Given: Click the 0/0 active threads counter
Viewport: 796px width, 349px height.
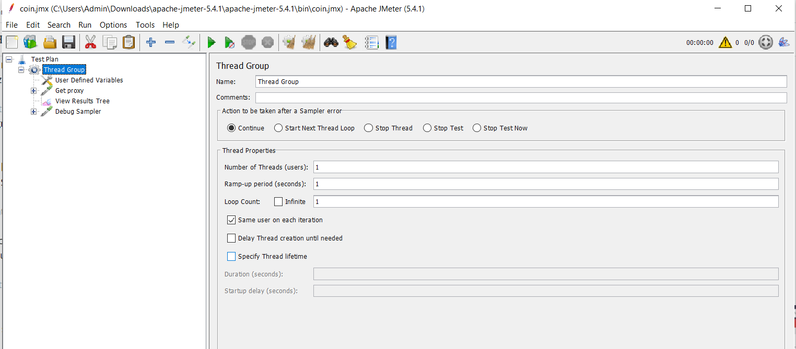Looking at the screenshot, I should [x=749, y=43].
